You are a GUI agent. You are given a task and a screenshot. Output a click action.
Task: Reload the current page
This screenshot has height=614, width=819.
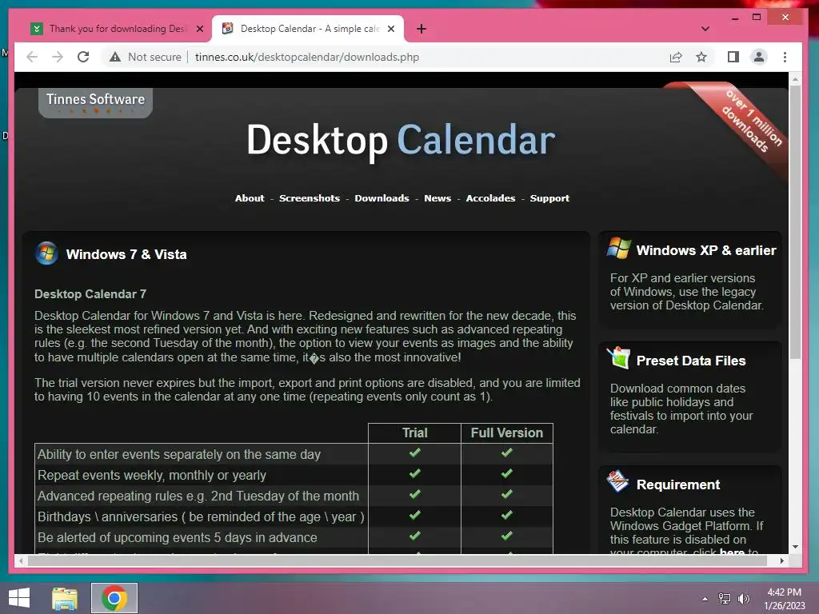pos(83,57)
